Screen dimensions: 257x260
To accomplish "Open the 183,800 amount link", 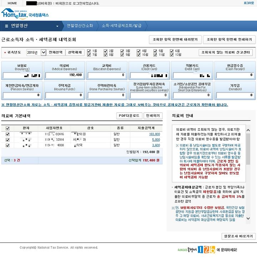I will [155, 134].
